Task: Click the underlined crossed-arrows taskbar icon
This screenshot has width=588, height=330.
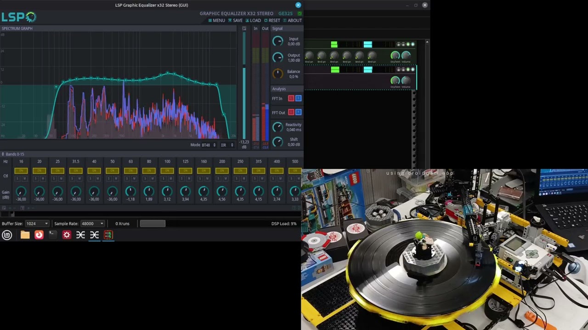Action: click(x=94, y=235)
